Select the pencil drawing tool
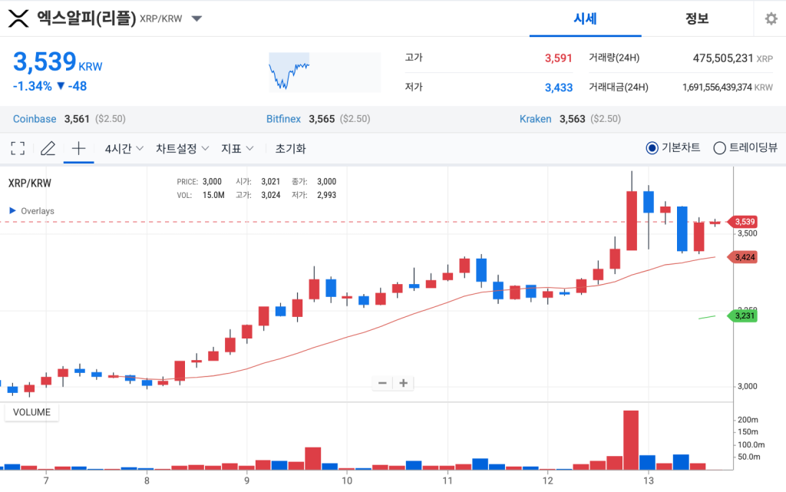This screenshot has height=492, width=786. tap(48, 148)
